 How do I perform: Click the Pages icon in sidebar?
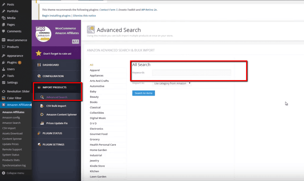(3, 25)
